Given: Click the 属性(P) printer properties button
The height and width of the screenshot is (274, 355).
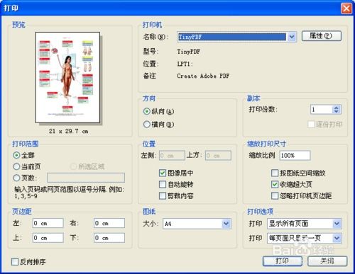Looking at the screenshot, I should click(x=322, y=36).
